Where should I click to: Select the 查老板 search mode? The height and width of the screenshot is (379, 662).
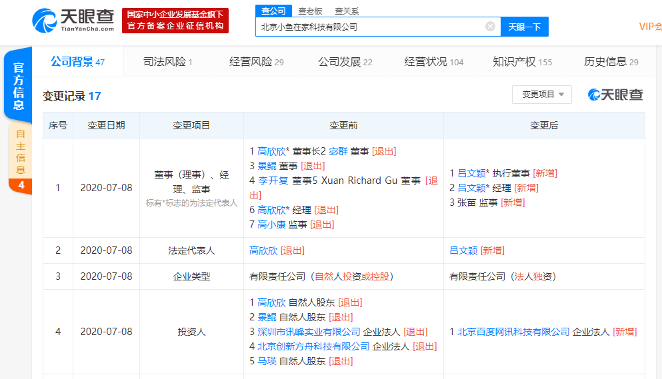pos(310,11)
